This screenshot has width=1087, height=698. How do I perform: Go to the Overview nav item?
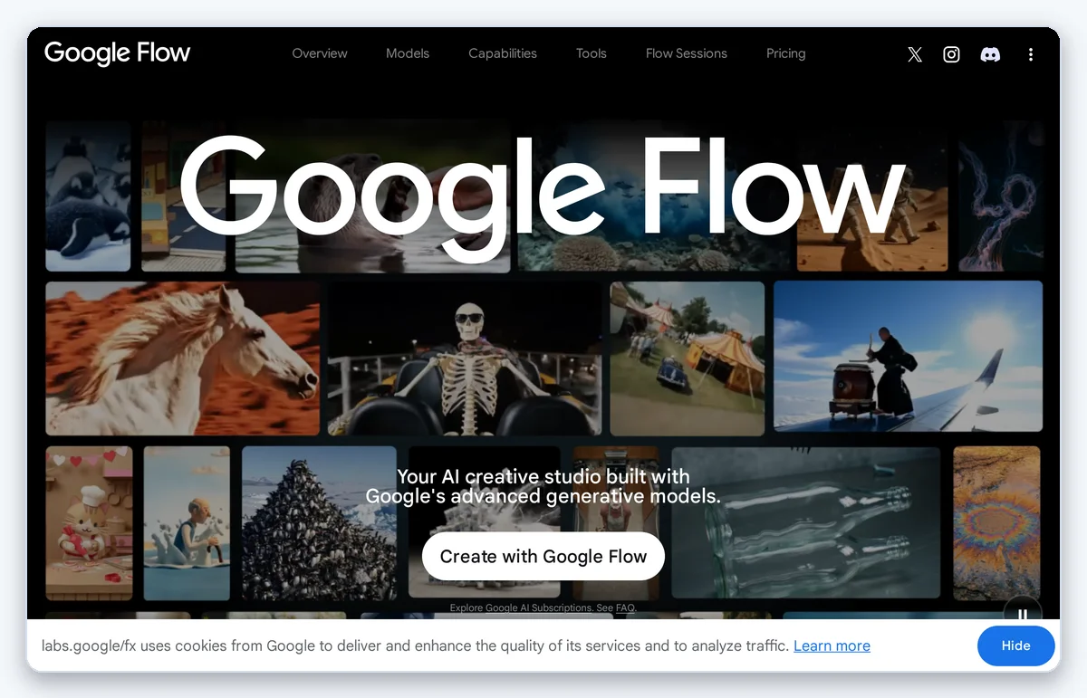(x=320, y=53)
